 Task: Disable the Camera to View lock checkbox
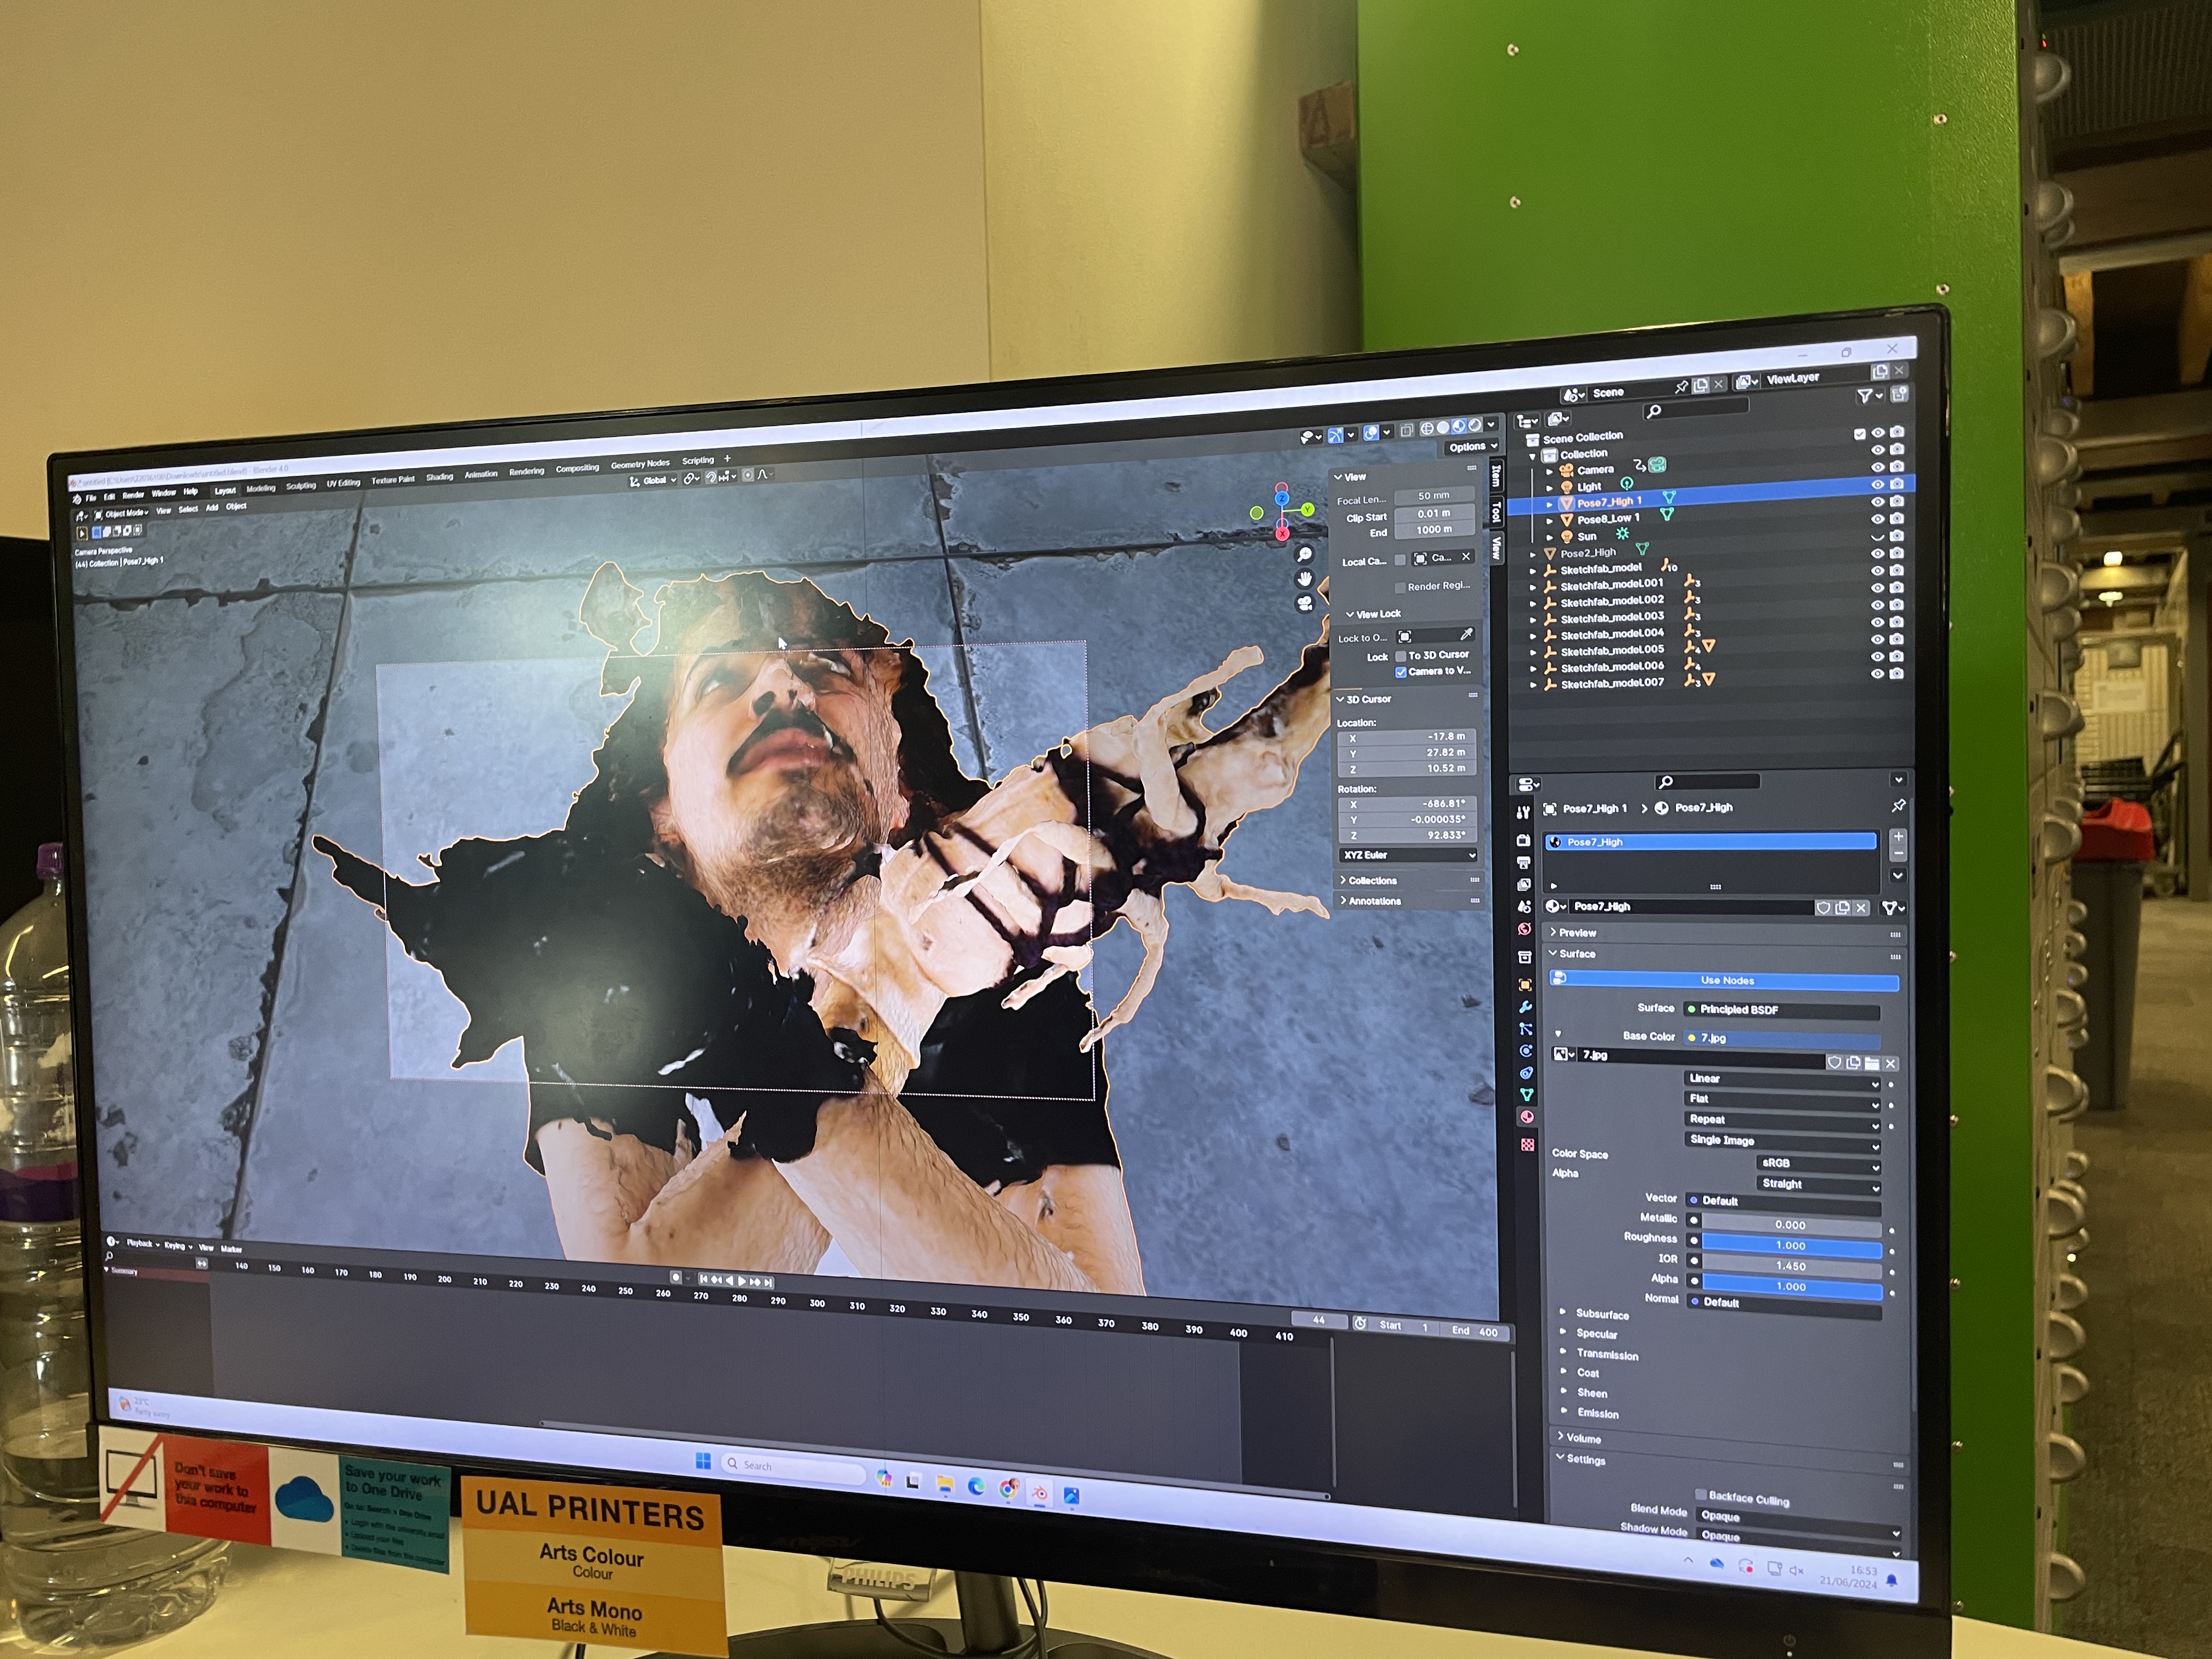(x=1401, y=672)
